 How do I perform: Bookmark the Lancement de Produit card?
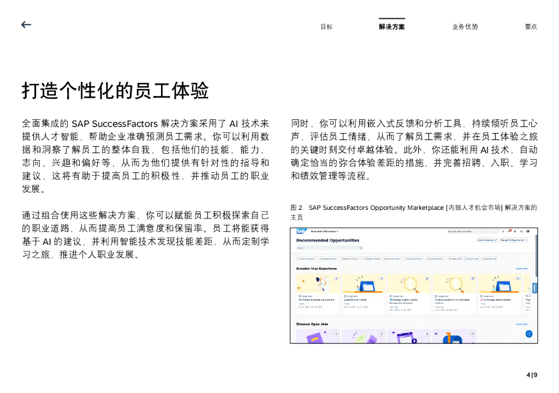[382, 279]
